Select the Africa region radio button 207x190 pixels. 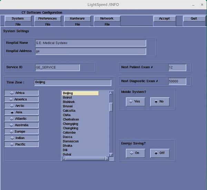21,93
